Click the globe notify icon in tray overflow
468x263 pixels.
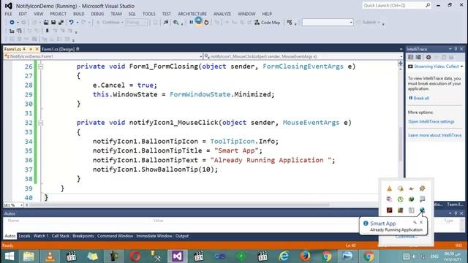[422, 210]
